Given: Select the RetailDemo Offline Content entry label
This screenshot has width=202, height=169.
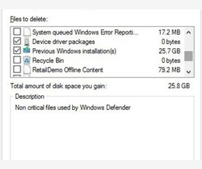Looking at the screenshot, I should point(68,70).
